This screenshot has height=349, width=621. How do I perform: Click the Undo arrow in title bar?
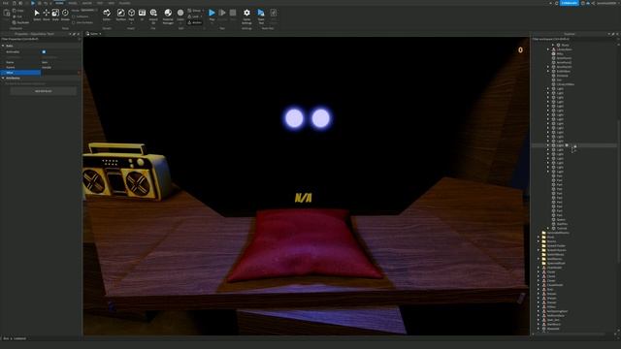click(x=46, y=3)
